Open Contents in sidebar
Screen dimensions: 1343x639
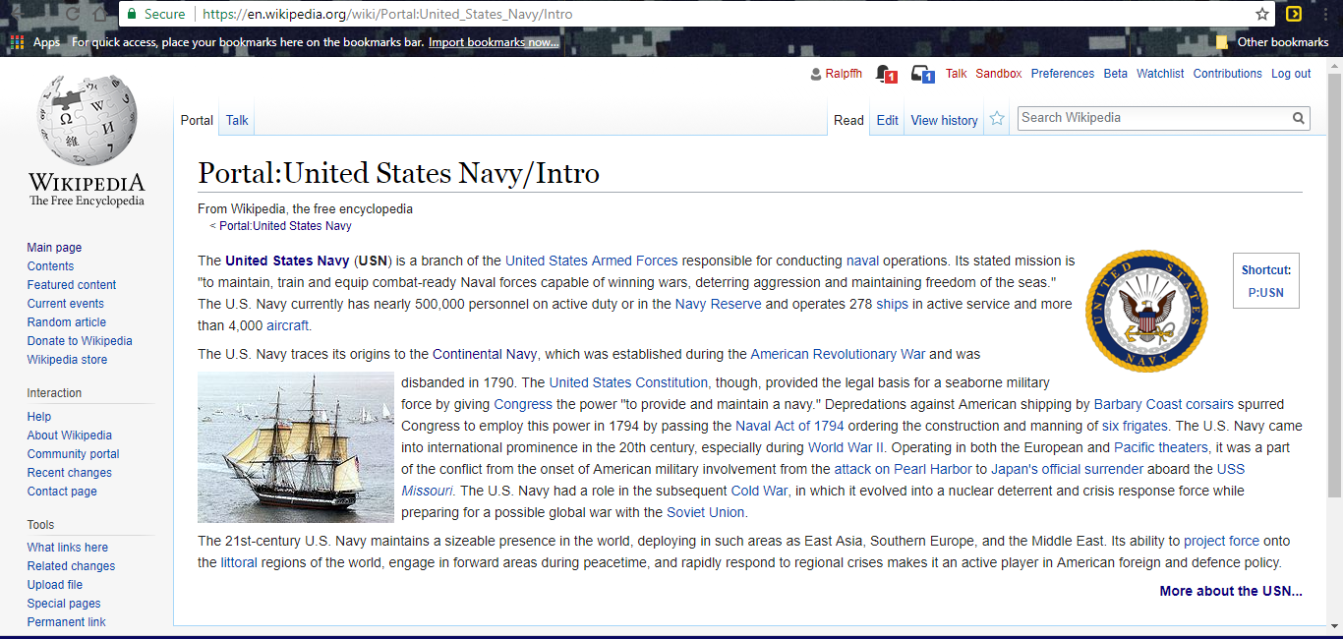point(50,266)
